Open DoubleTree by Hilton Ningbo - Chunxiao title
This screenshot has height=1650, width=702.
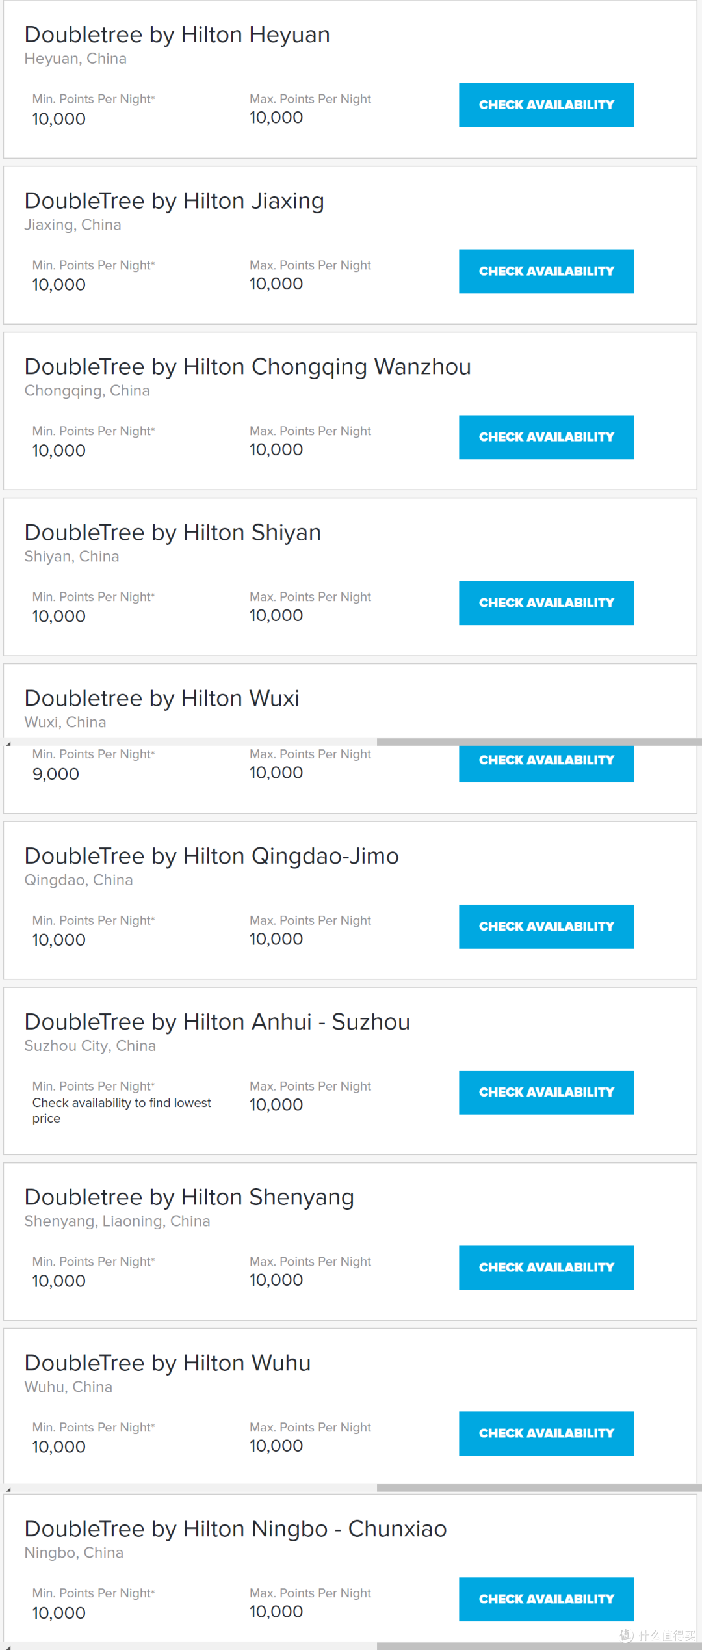[x=235, y=1529]
